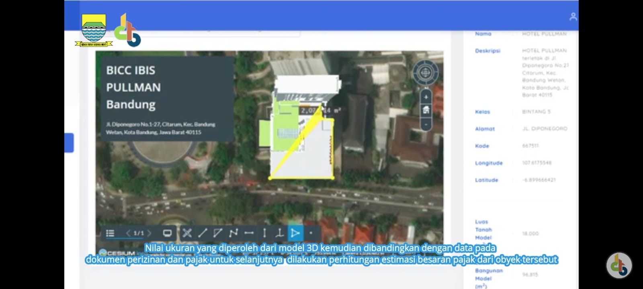Select the line distance measure tool
Image resolution: width=643 pixels, height=289 pixels.
click(x=203, y=233)
